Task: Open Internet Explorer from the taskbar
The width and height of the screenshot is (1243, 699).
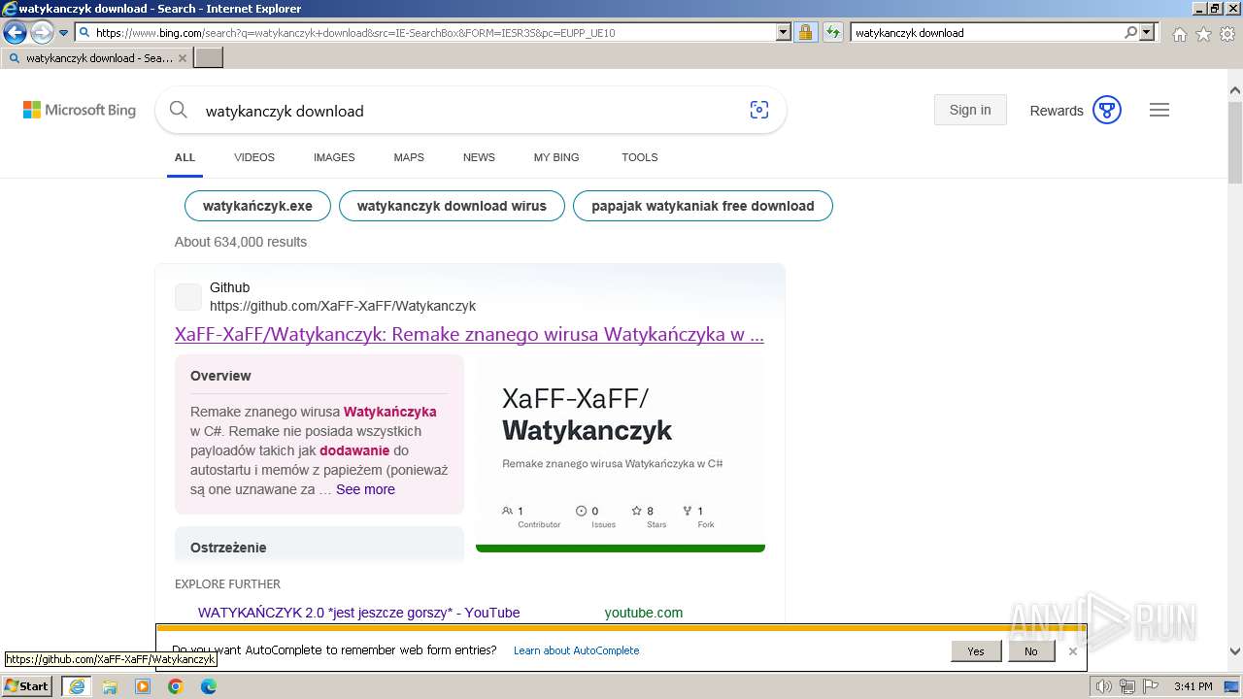Action: [77, 686]
